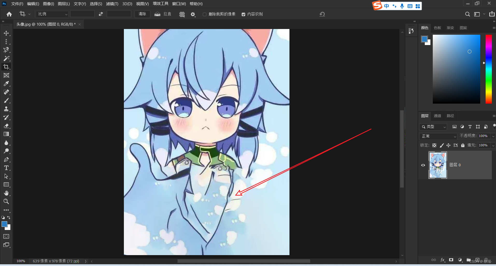Select the Path Selection tool
Image resolution: width=496 pixels, height=266 pixels.
[x=6, y=176]
